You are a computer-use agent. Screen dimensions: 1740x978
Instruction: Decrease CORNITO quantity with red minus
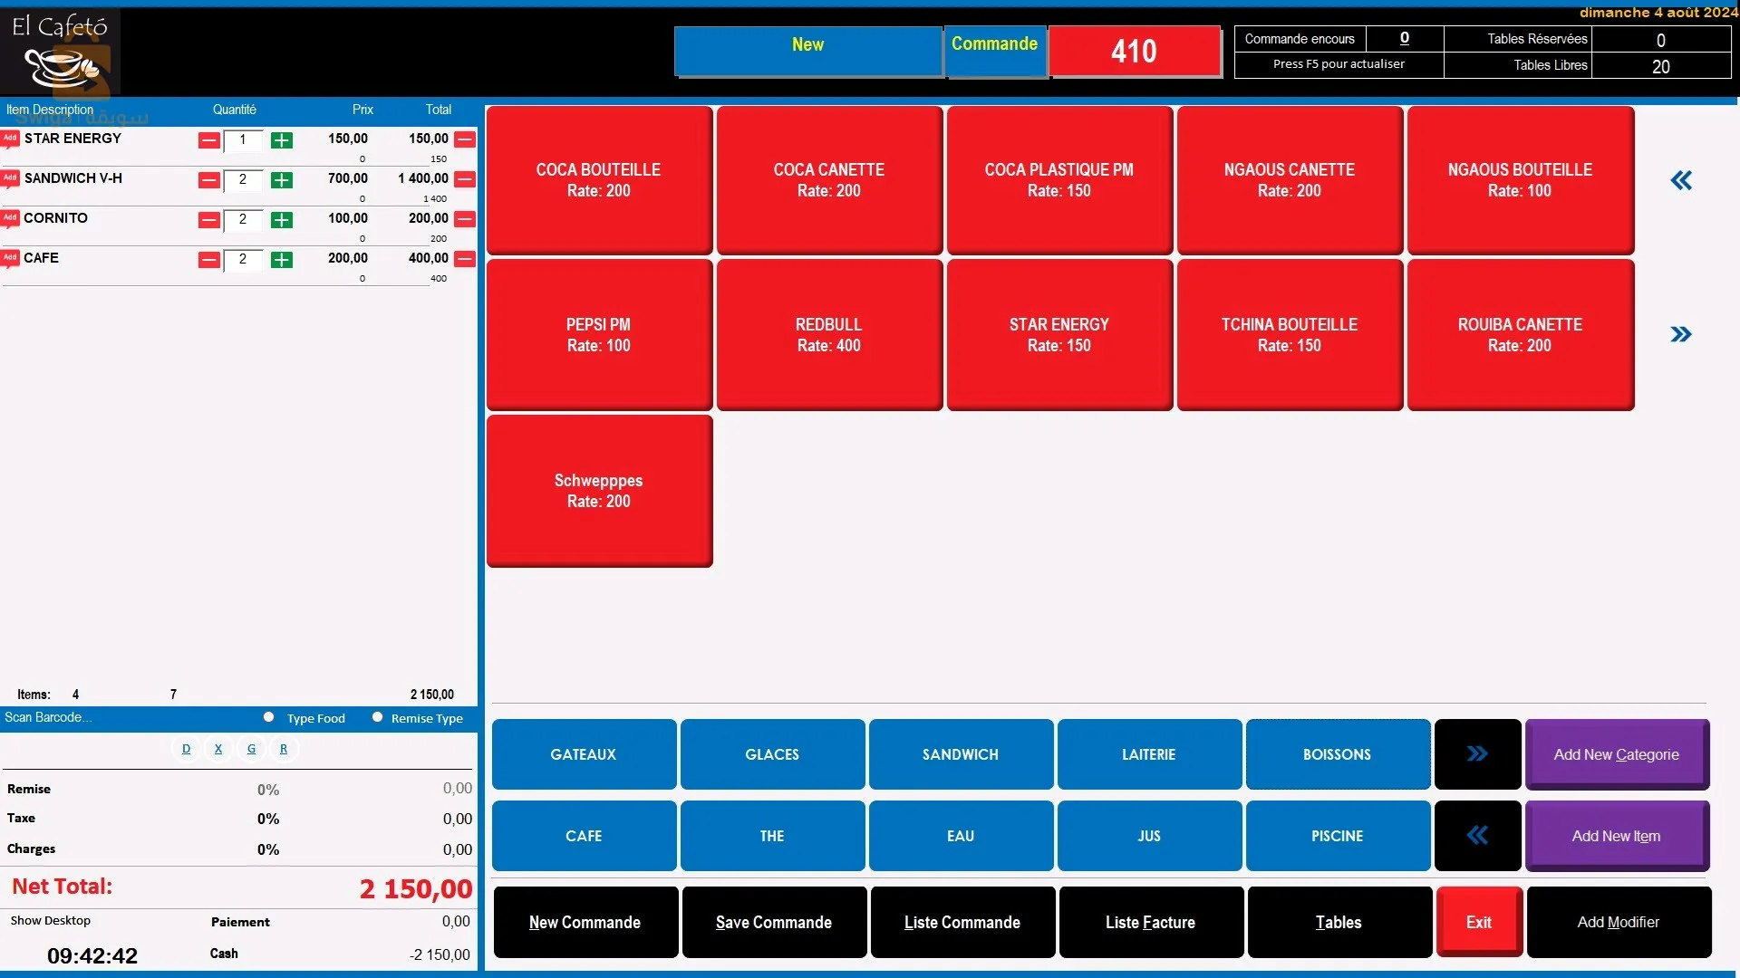pyautogui.click(x=209, y=220)
